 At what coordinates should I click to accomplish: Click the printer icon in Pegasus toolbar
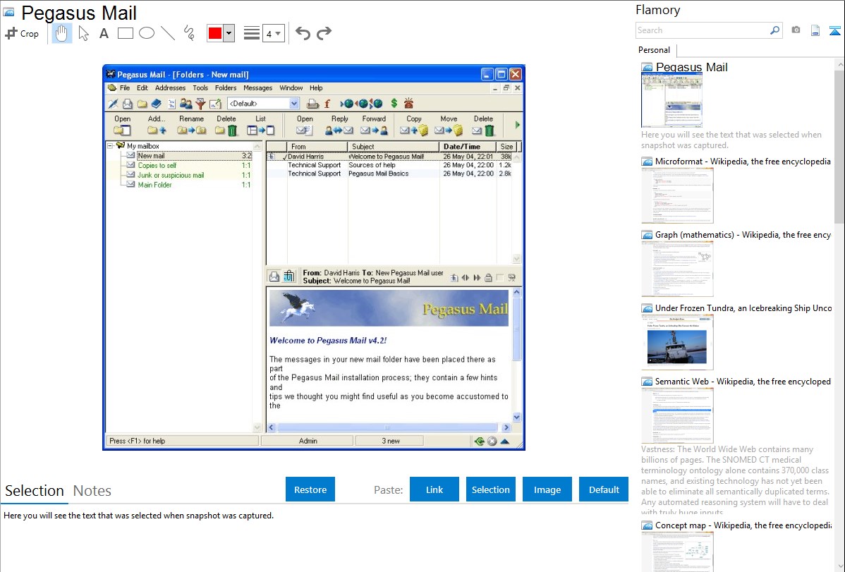[312, 104]
